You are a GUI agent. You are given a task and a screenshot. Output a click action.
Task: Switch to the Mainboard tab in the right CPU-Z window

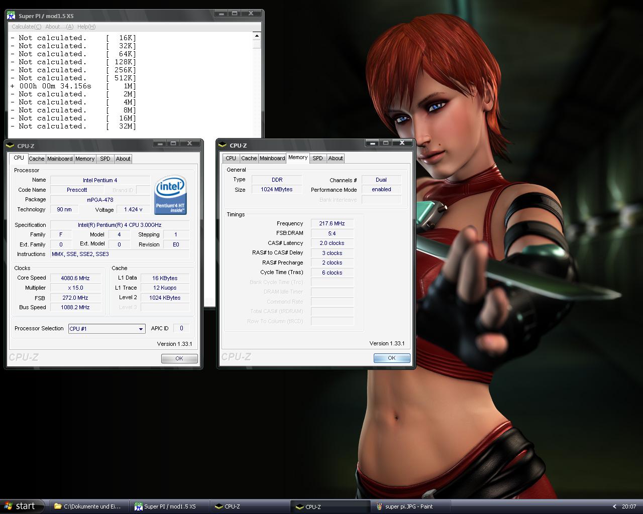pos(272,158)
